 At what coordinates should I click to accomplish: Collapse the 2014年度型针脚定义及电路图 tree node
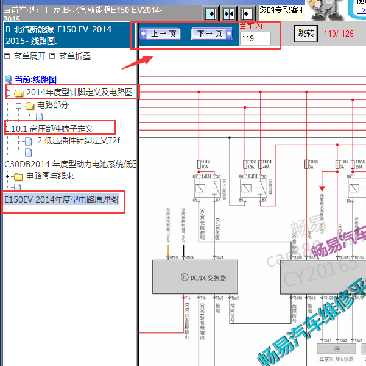click(8, 93)
